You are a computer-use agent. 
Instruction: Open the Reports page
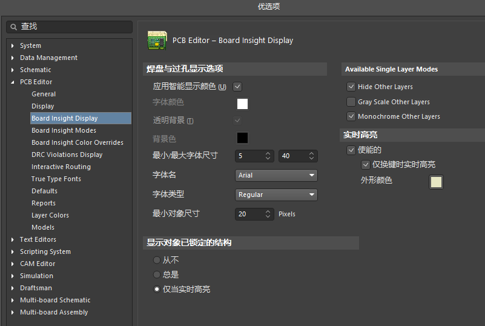tap(44, 203)
